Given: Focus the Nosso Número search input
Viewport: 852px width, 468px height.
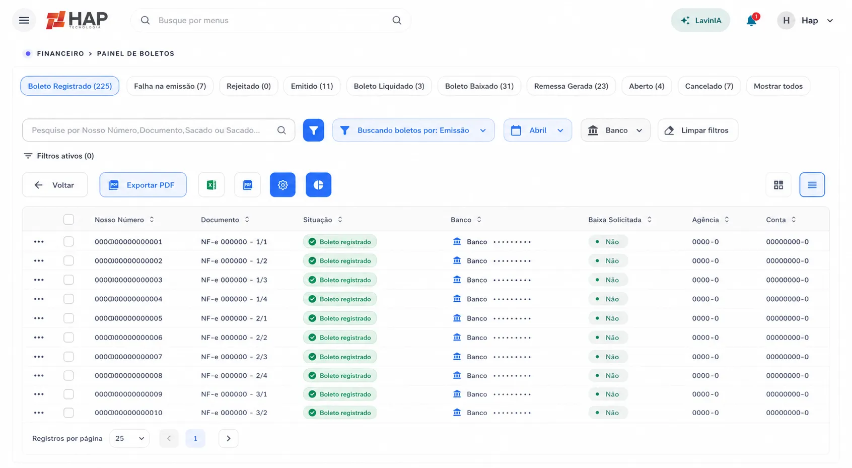Looking at the screenshot, I should coord(159,130).
